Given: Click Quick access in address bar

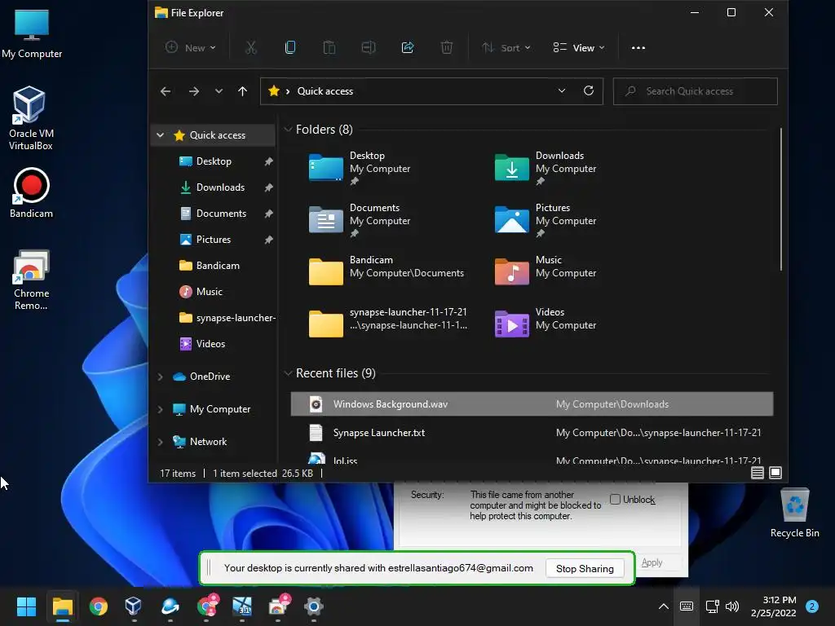Looking at the screenshot, I should tap(325, 91).
